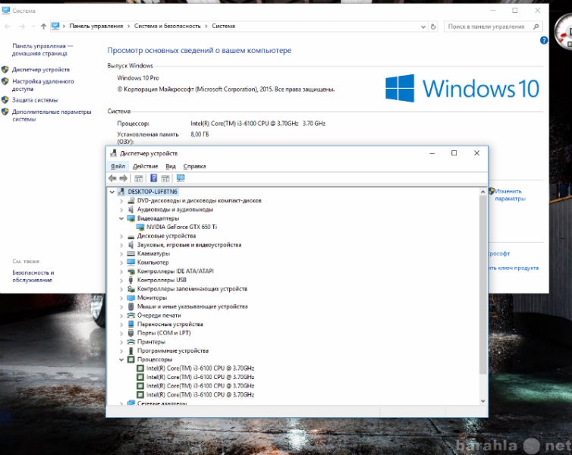Image resolution: width=572 pixels, height=455 pixels.
Task: Collapse the Видеоадаптеры category
Action: [x=121, y=218]
